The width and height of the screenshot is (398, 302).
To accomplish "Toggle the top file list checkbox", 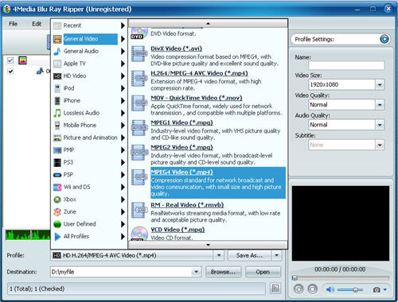I will (10, 60).
